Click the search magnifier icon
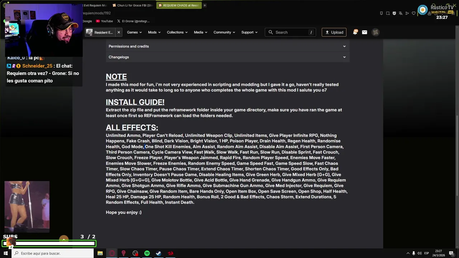 point(271,32)
